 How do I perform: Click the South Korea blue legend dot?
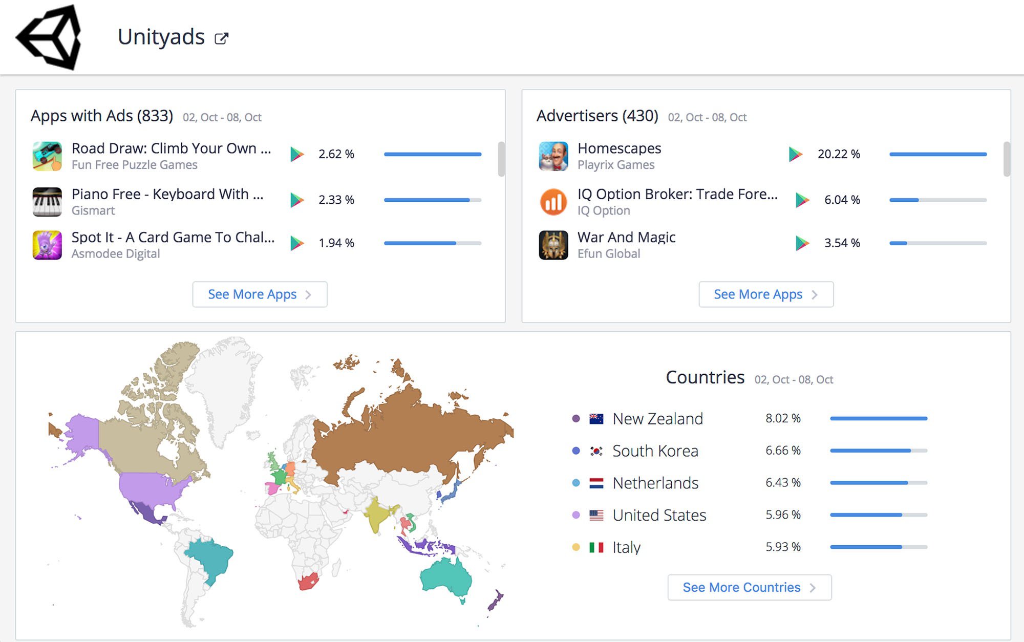(576, 451)
